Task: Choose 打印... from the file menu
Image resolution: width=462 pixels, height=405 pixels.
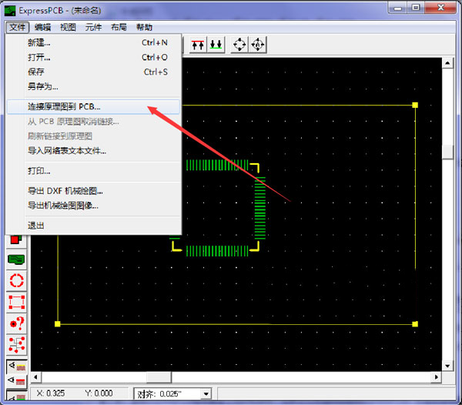Action: coord(93,171)
